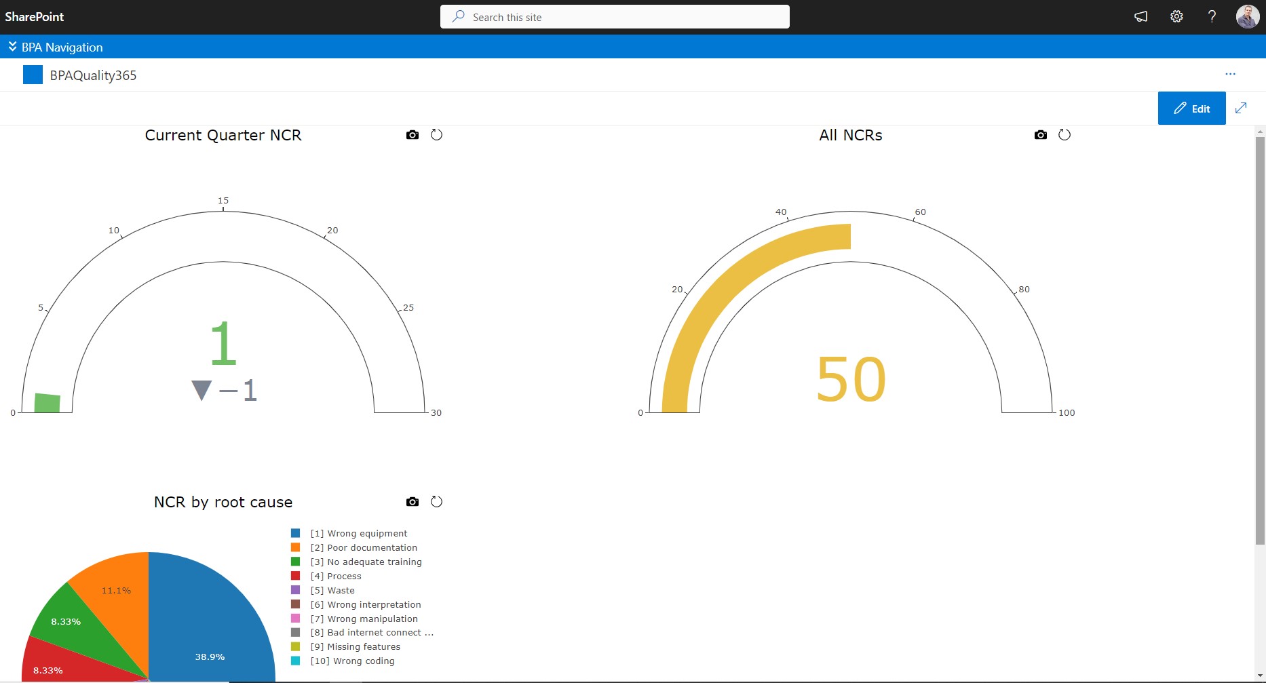Take snapshot of NCR by root cause chart
Screen dimensions: 1266x683
413,502
